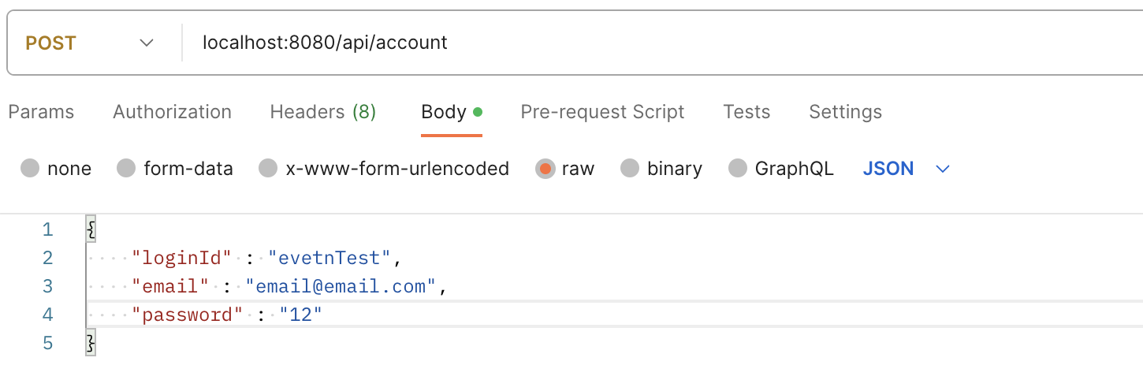Click the JSON language label
The width and height of the screenshot is (1143, 380).
coord(888,169)
